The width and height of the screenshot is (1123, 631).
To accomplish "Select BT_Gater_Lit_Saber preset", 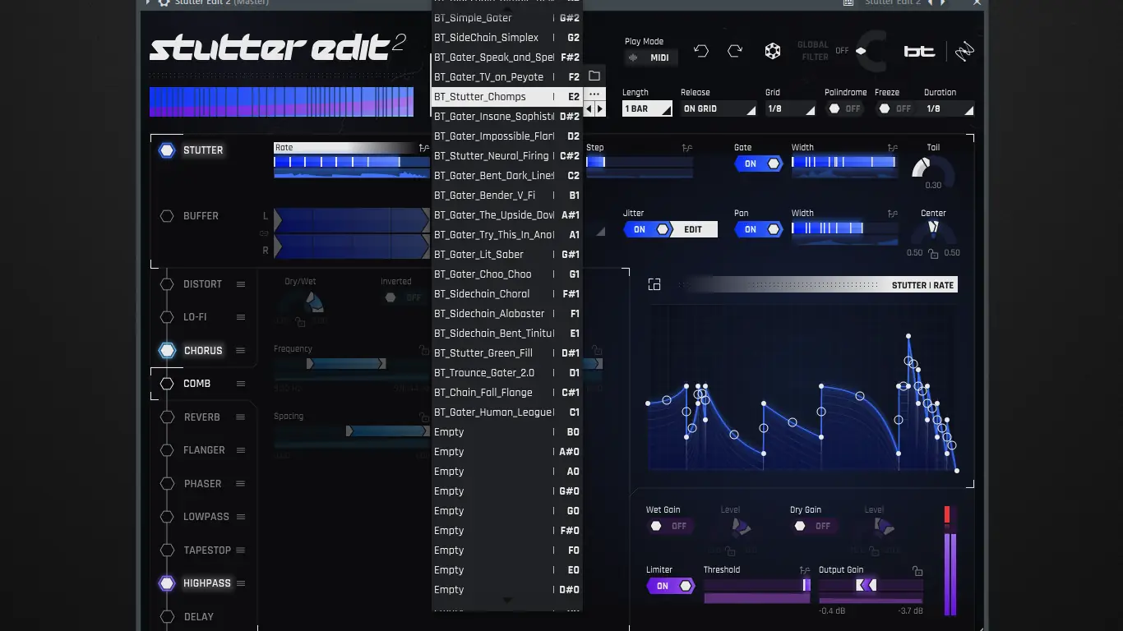I will (507, 255).
